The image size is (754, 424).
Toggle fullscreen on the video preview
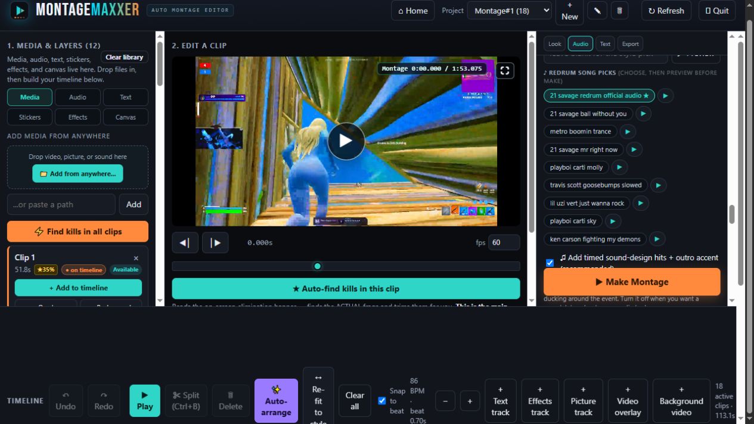505,71
